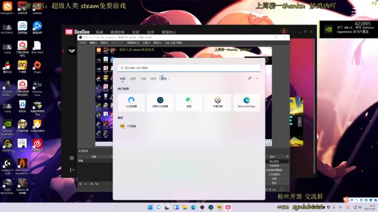Click 工作室模式 button in OBS
378x212 pixels.
(x=275, y=174)
